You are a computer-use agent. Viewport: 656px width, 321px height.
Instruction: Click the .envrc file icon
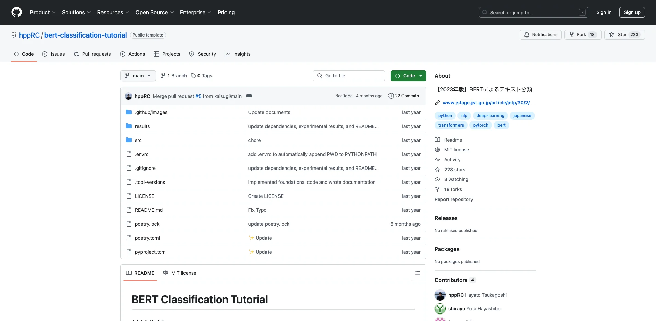pos(129,154)
